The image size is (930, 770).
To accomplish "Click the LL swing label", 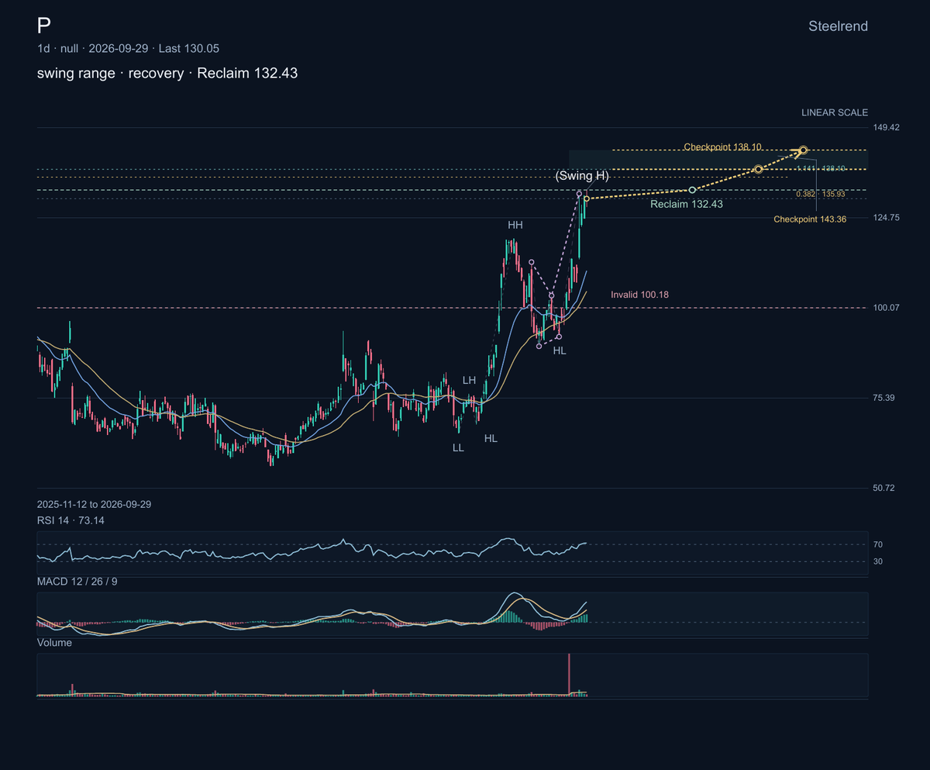I will tap(459, 447).
